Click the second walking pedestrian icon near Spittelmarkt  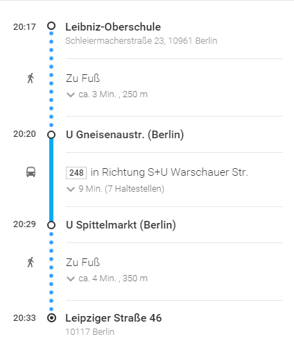pos(31,262)
